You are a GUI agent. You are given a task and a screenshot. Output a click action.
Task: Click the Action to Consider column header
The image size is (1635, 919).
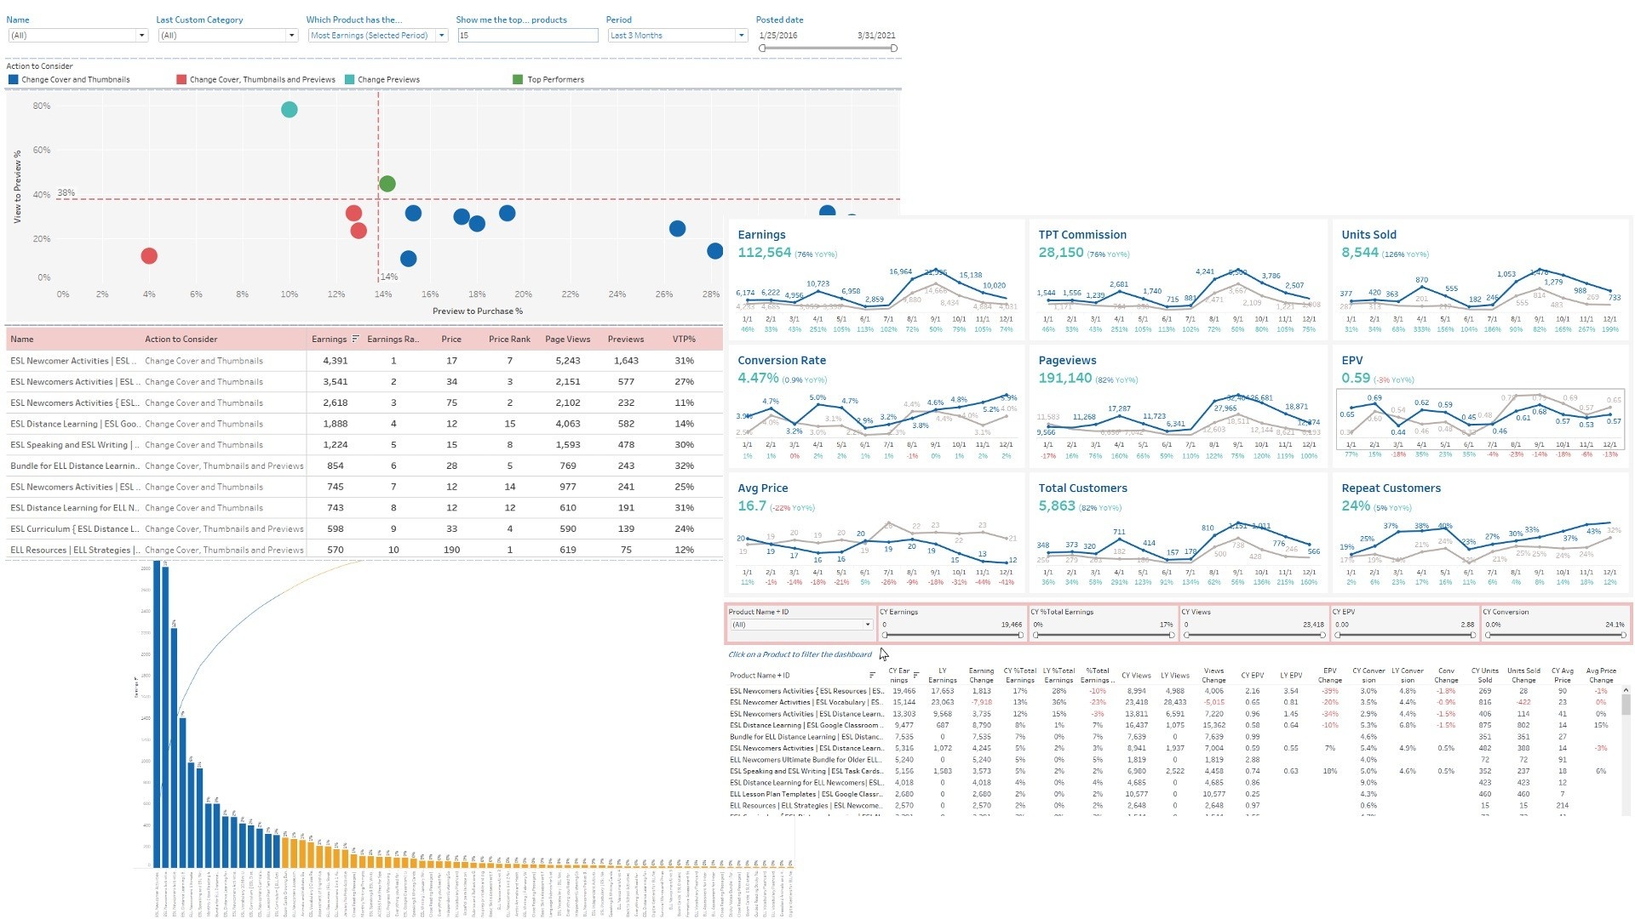pyautogui.click(x=181, y=339)
